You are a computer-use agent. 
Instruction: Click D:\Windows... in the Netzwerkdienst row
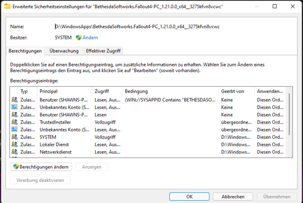click(236, 152)
